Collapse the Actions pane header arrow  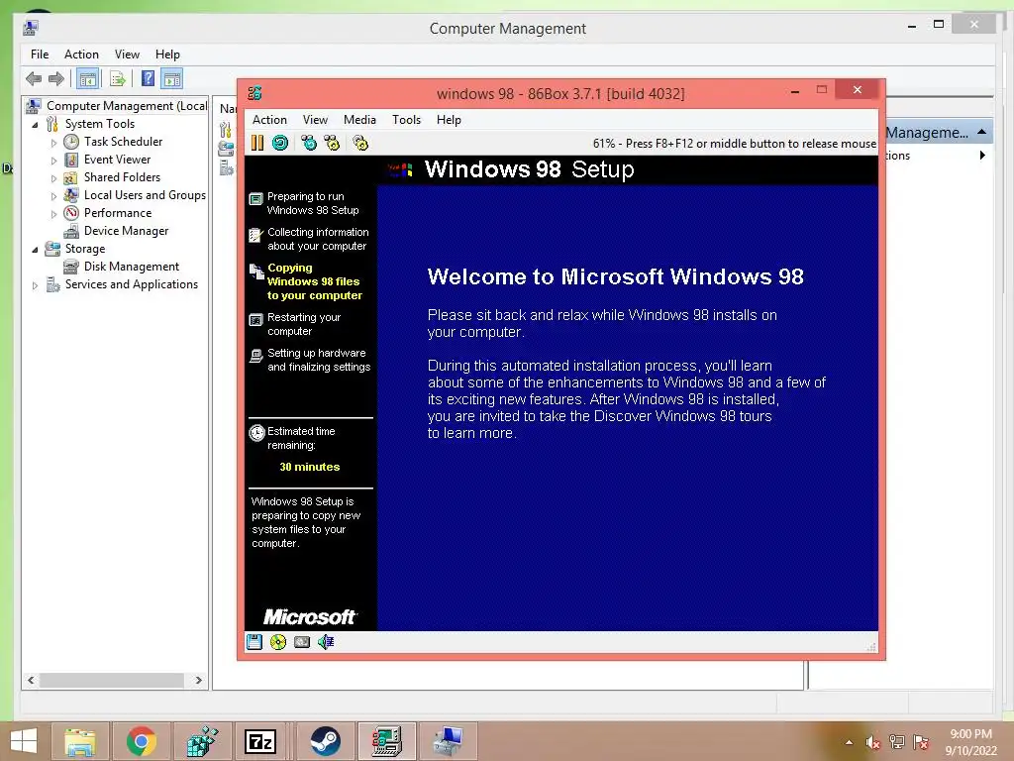pos(981,132)
